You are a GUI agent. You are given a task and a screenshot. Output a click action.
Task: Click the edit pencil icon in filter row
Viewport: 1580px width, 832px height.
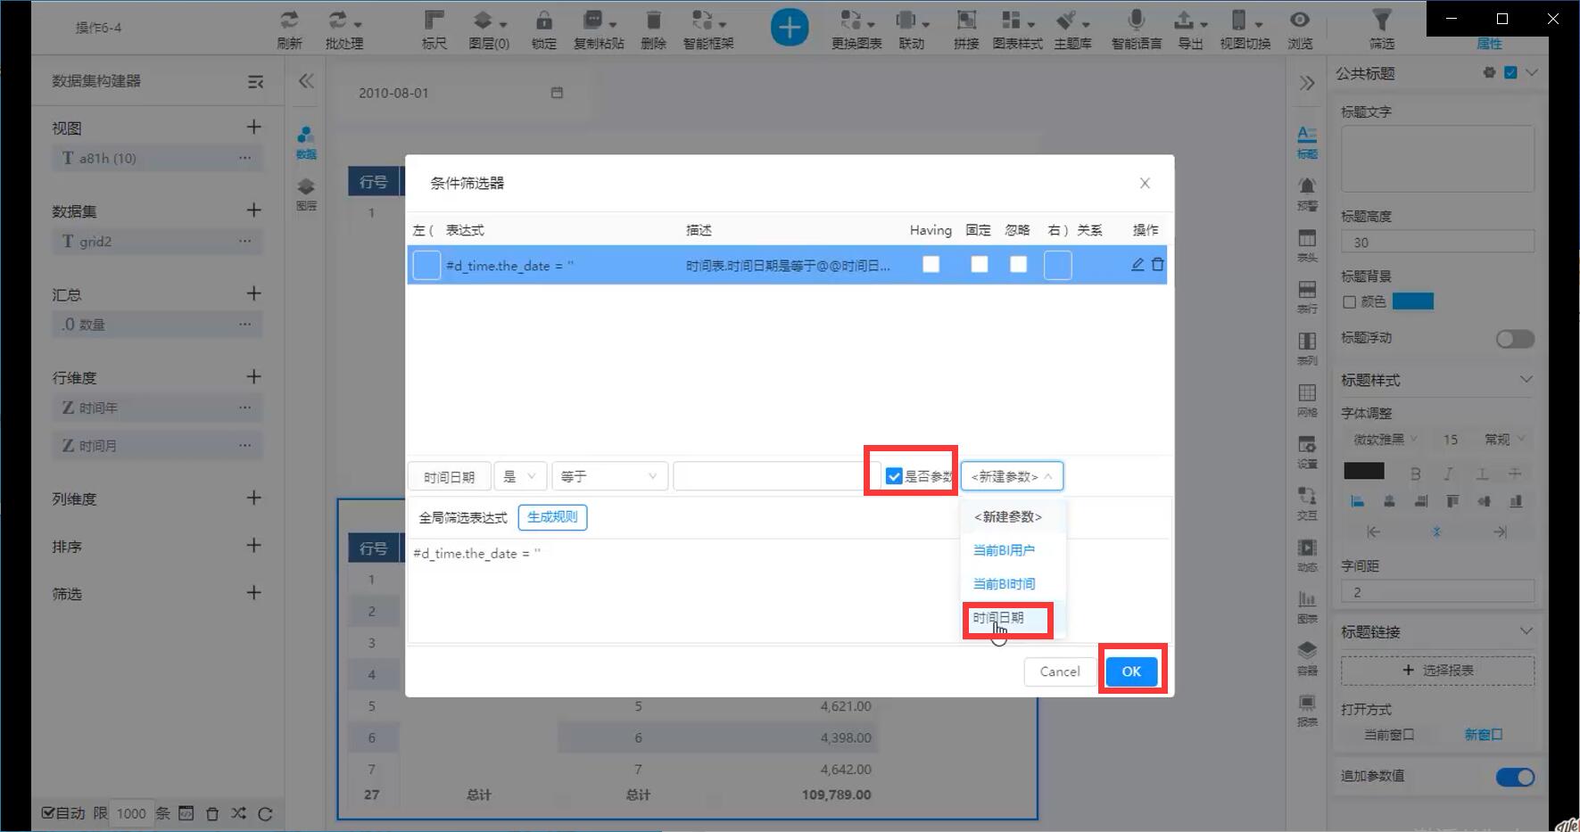1137,265
